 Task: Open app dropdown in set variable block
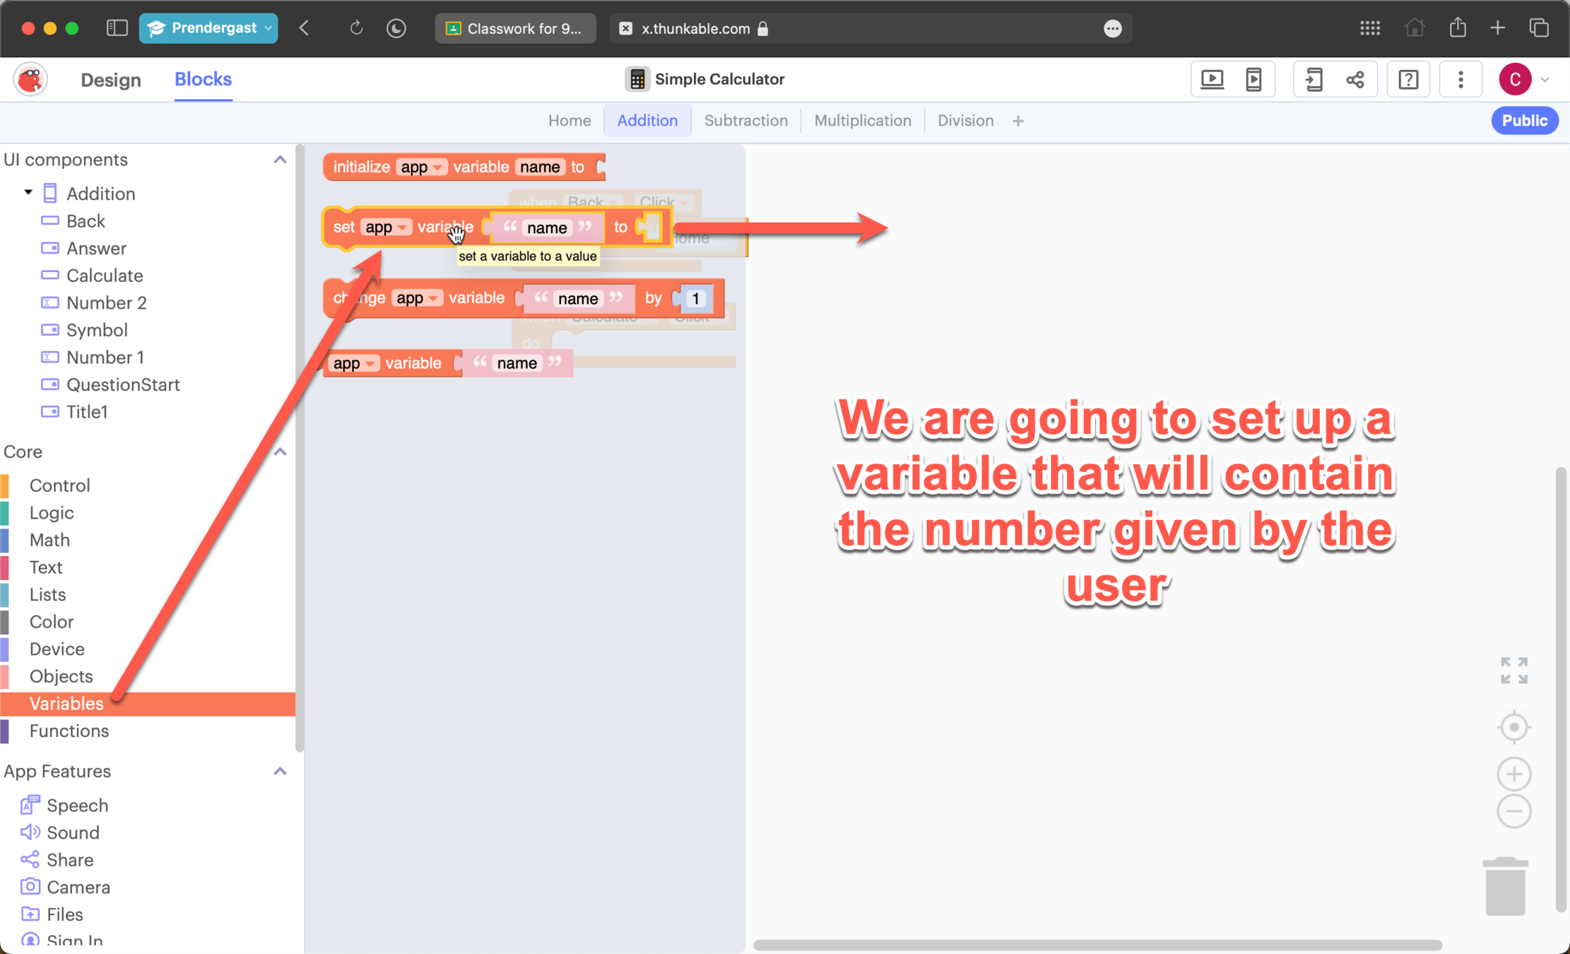402,228
